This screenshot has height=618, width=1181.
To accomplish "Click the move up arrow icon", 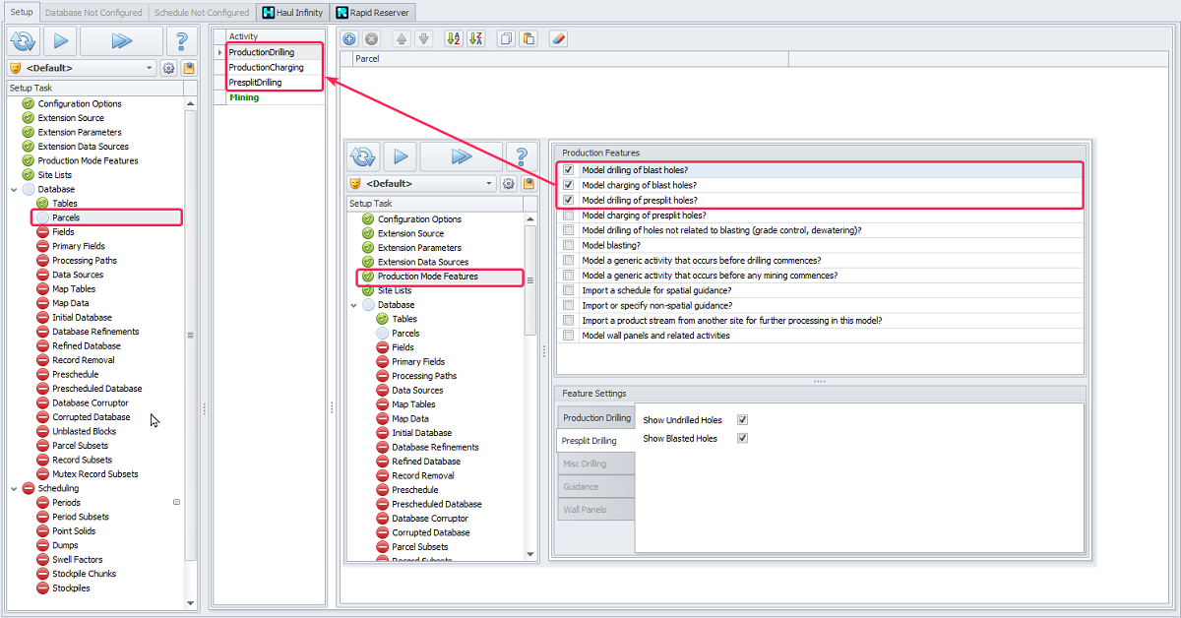I will [401, 39].
